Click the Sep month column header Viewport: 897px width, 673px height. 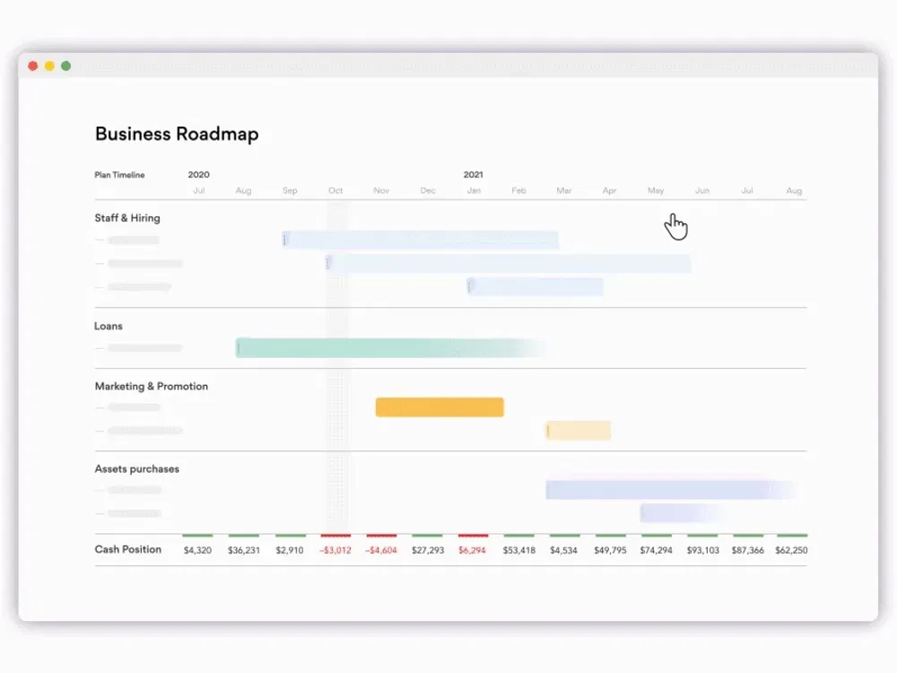point(290,190)
